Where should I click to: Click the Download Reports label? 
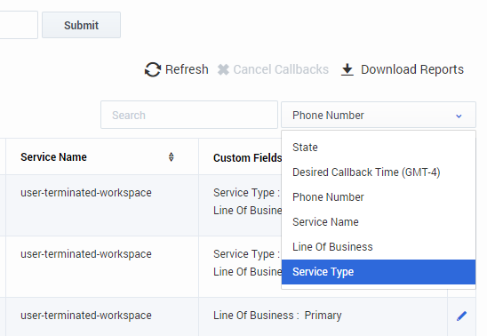click(x=412, y=69)
